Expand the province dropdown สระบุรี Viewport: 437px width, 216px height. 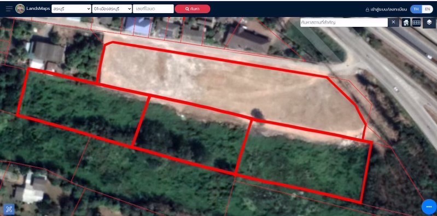point(71,9)
